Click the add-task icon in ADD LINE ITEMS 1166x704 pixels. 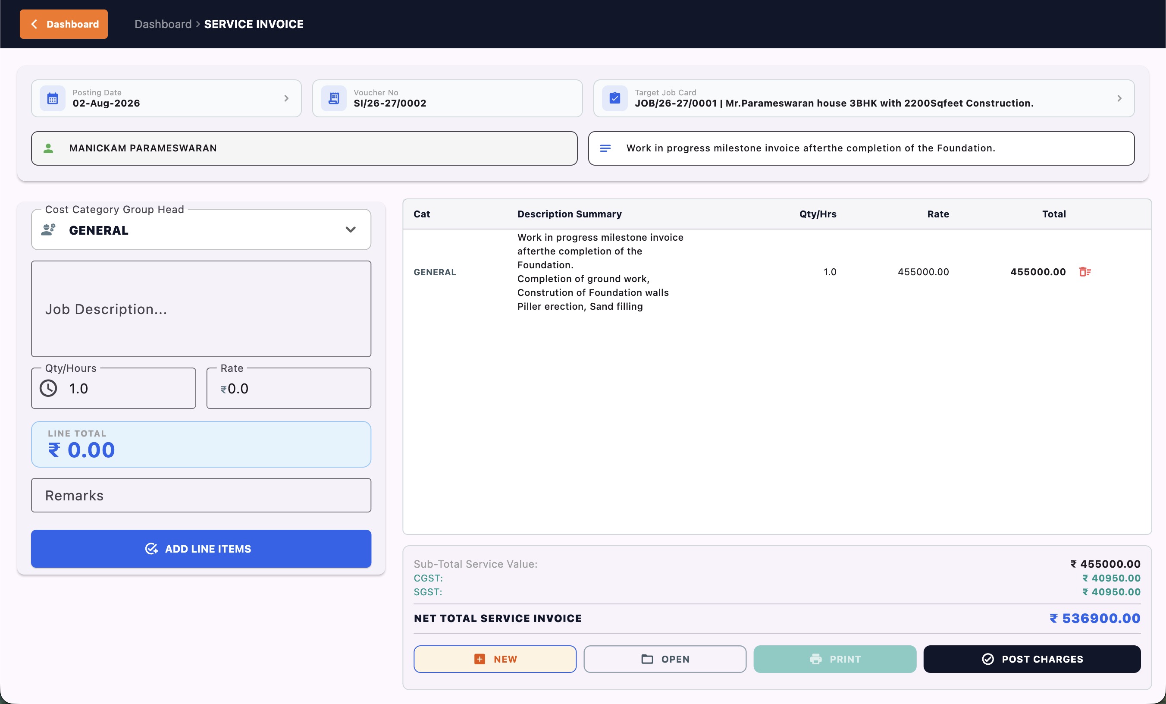(151, 549)
